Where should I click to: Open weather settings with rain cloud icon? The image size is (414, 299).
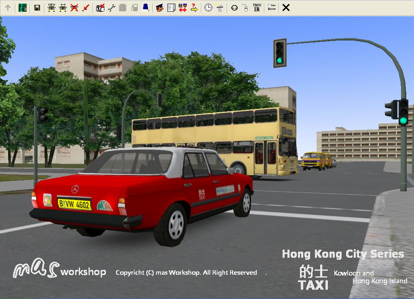(x=220, y=8)
